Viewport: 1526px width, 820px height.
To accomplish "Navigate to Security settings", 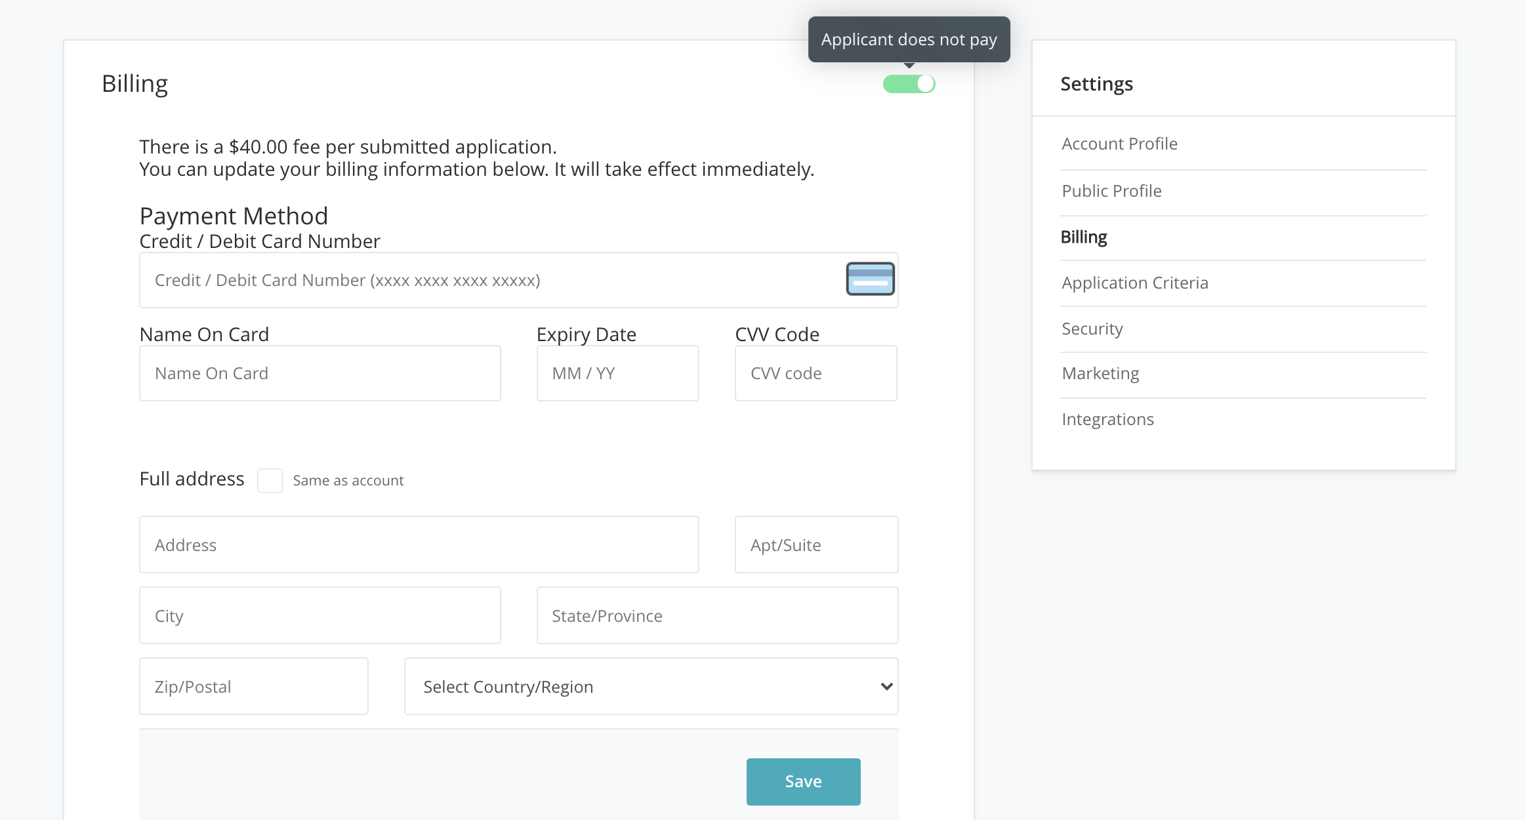I will 1092,329.
